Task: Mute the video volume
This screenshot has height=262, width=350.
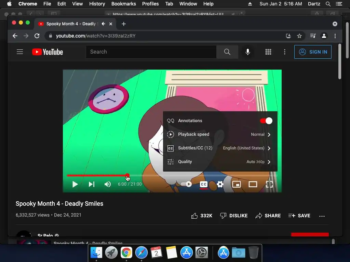Action: click(x=108, y=184)
